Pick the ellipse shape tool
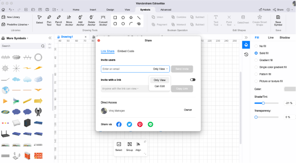The height and width of the screenshot is (163, 296). (x=123, y=24)
